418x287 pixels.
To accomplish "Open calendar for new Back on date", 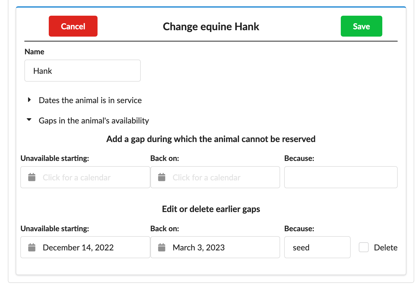I will pyautogui.click(x=215, y=177).
